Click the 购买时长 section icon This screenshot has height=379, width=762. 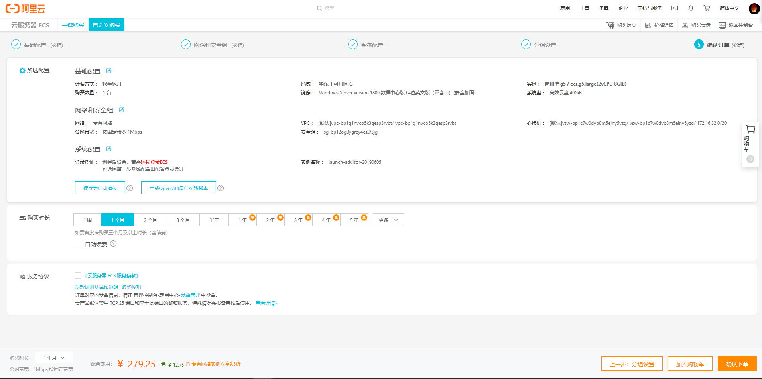pos(22,218)
